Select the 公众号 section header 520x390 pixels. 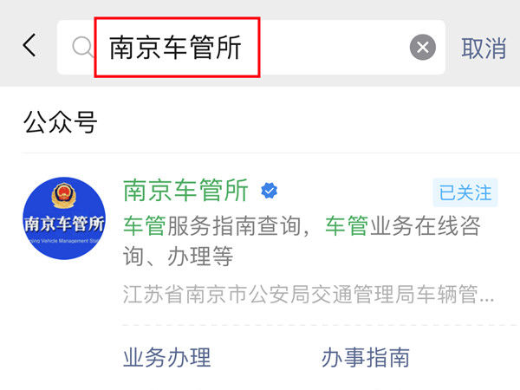coord(61,122)
